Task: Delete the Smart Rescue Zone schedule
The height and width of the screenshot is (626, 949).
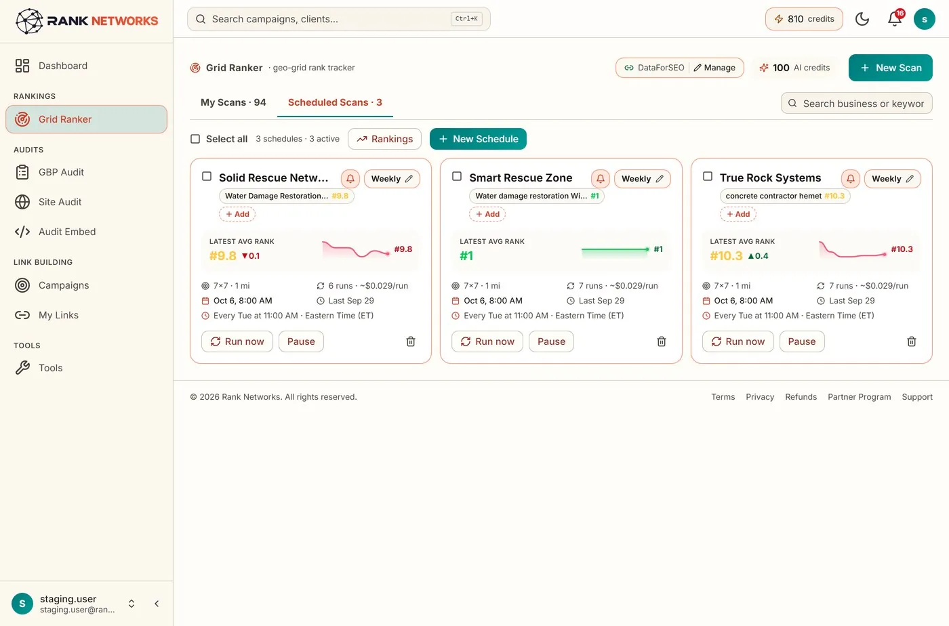Action: pos(662,341)
